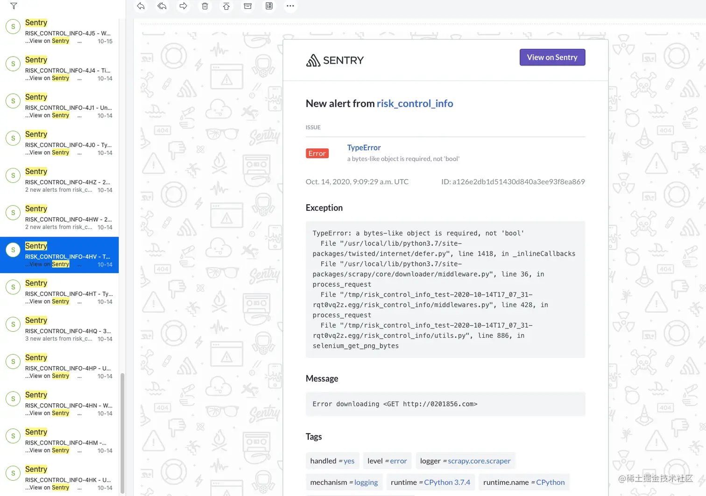Select the RISK_CONTROL_INFO-4J1 message

(x=59, y=106)
